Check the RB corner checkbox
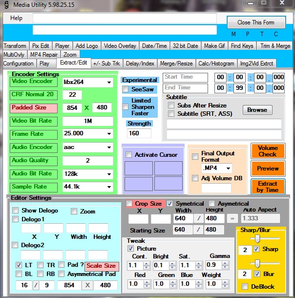The height and width of the screenshot is (298, 295). coord(40,274)
